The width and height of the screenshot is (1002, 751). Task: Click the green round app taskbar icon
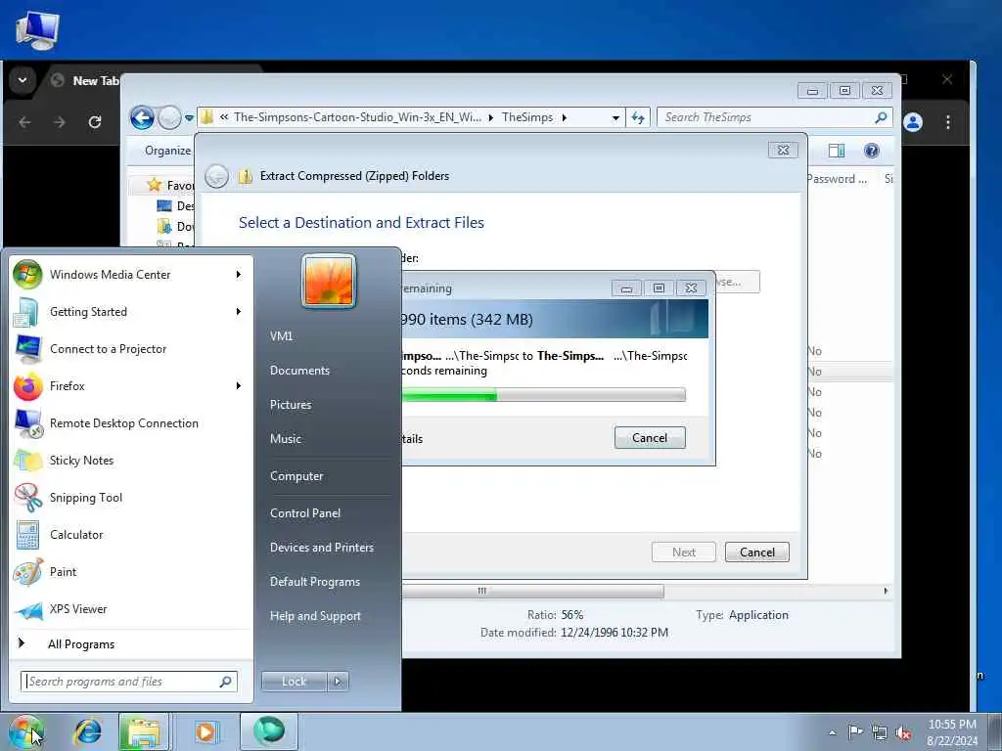(268, 731)
